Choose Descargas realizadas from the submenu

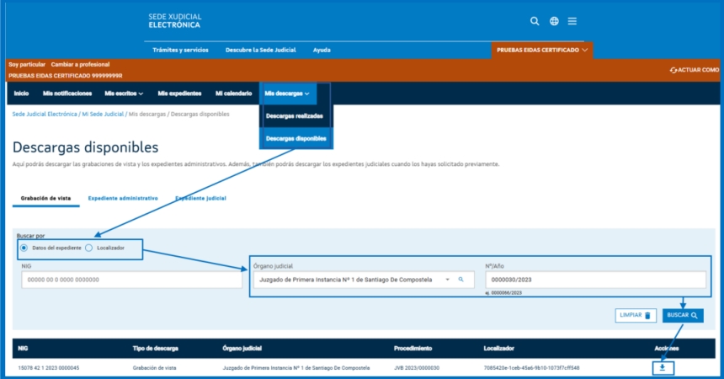(x=294, y=115)
